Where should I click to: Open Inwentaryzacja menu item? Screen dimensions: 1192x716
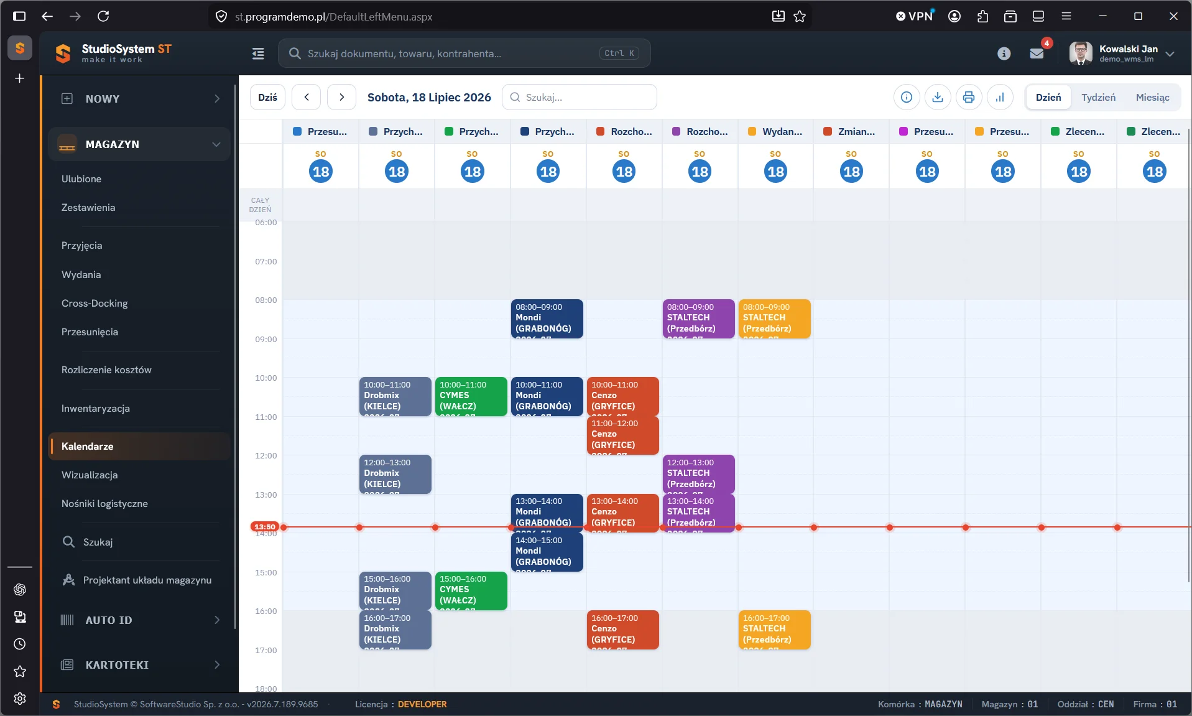click(96, 408)
